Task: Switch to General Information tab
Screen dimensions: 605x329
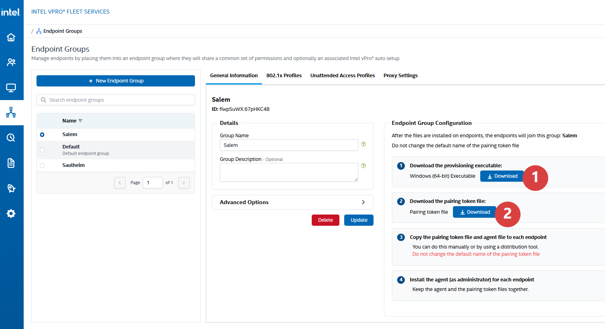Action: click(234, 75)
